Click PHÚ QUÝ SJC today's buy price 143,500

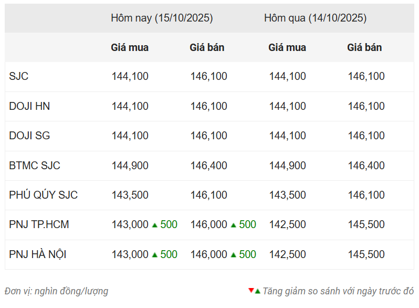tap(130, 195)
